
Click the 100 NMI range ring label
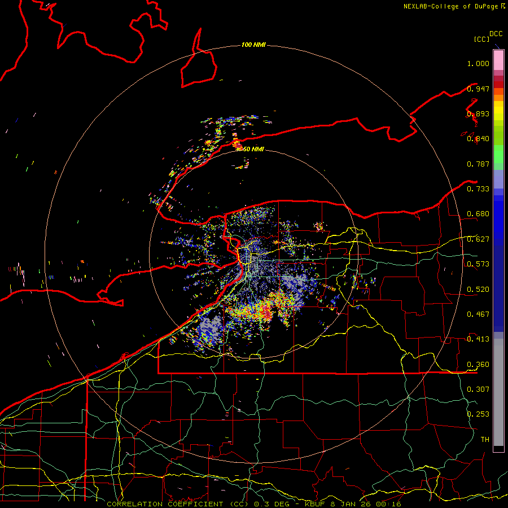[x=253, y=45]
